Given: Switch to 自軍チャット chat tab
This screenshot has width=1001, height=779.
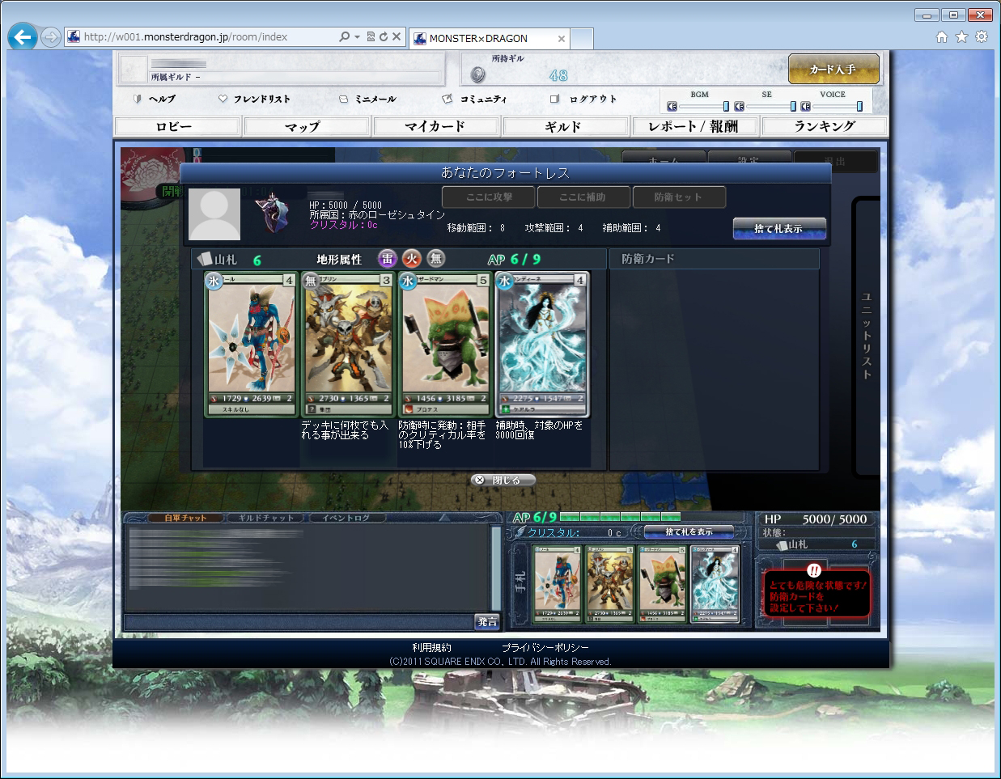Looking at the screenshot, I should click(x=185, y=518).
